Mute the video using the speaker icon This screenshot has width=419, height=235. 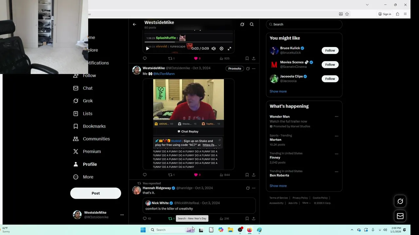(214, 49)
